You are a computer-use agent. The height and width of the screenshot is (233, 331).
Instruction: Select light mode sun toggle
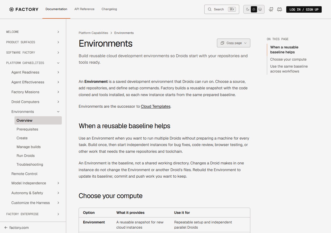pos(254,9)
